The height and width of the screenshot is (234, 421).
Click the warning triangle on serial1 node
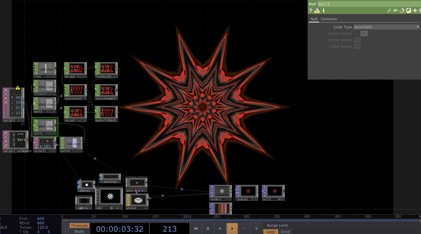pyautogui.click(x=18, y=87)
